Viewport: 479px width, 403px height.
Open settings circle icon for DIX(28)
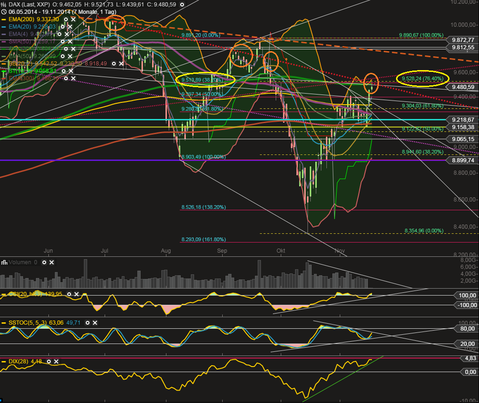pos(49,362)
